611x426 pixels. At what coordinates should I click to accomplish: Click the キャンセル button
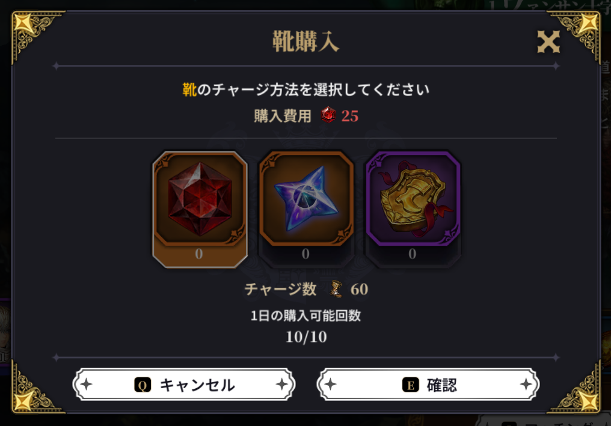[184, 385]
